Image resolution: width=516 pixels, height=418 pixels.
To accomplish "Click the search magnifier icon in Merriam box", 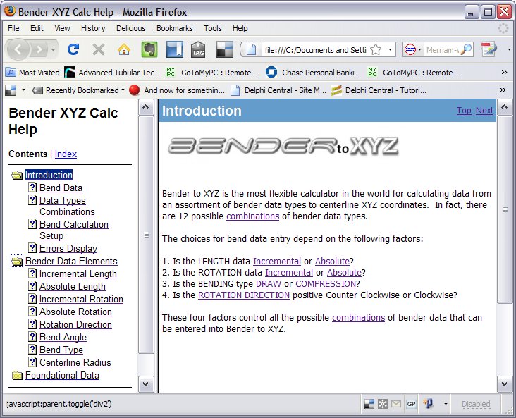I will (466, 50).
